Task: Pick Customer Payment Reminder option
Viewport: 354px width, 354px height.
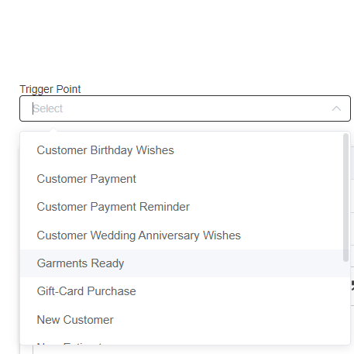Action: coord(113,207)
